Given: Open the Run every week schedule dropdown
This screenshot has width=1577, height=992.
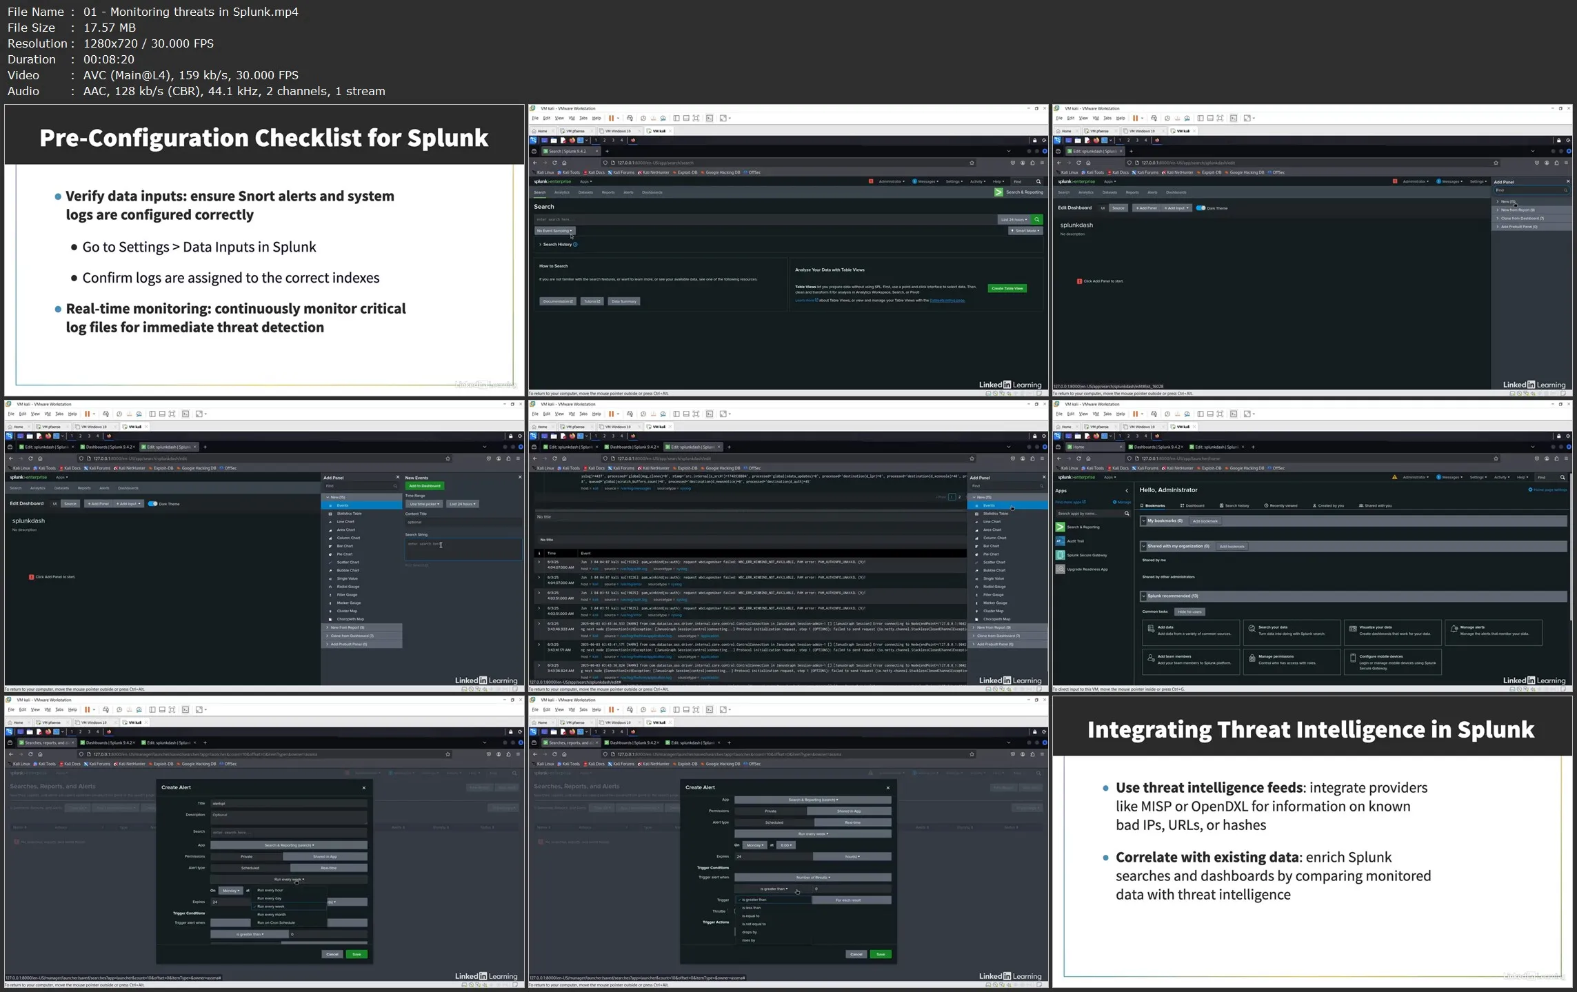Looking at the screenshot, I should [289, 879].
